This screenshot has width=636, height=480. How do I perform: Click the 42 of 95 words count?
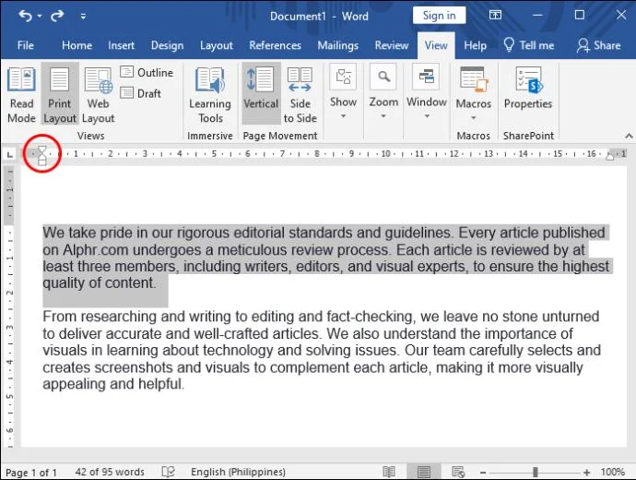(x=110, y=472)
